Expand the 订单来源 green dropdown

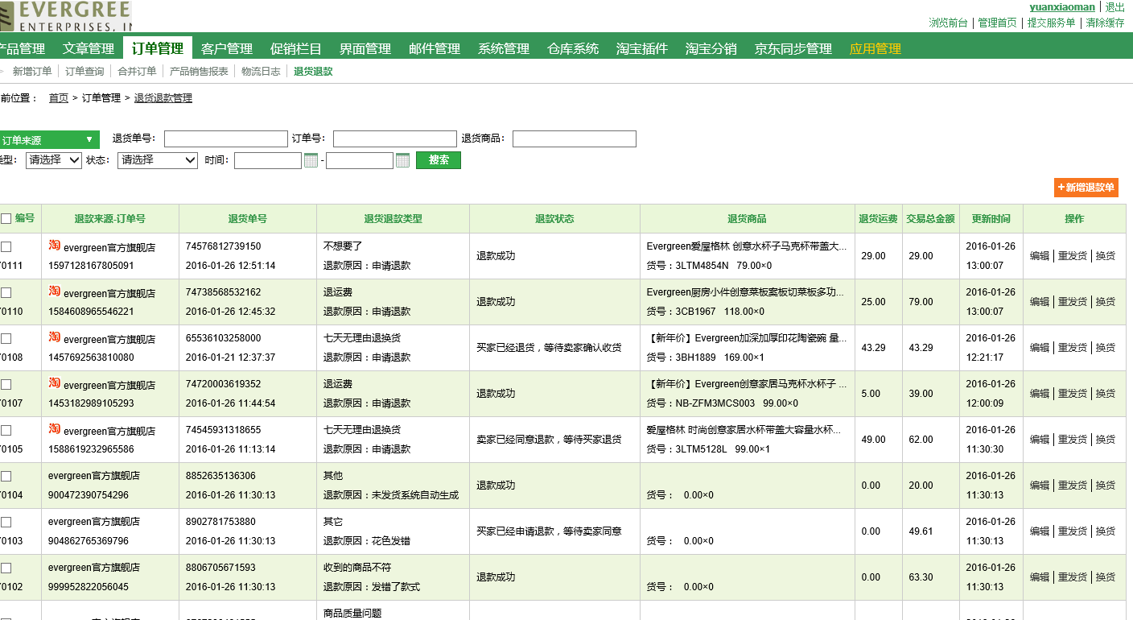pos(49,139)
